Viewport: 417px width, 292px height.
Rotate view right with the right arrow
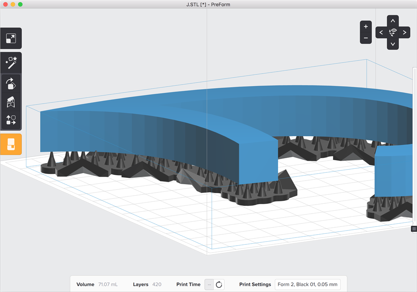(x=404, y=33)
